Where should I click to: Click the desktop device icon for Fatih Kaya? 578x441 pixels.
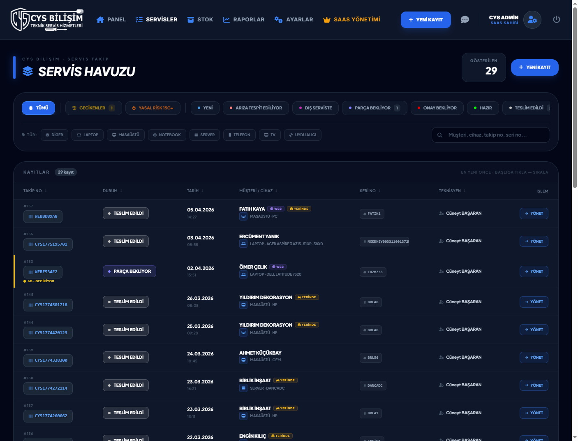point(243,216)
